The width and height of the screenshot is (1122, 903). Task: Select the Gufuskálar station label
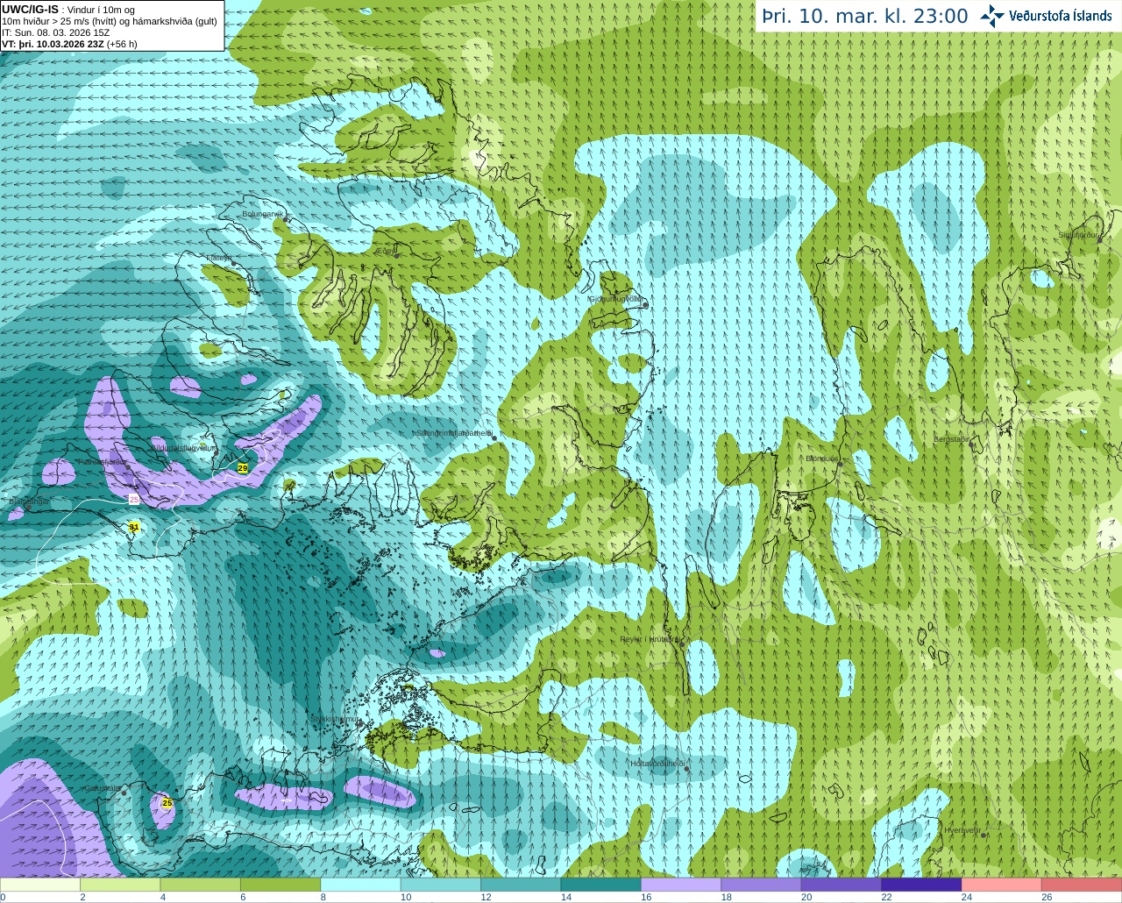103,787
